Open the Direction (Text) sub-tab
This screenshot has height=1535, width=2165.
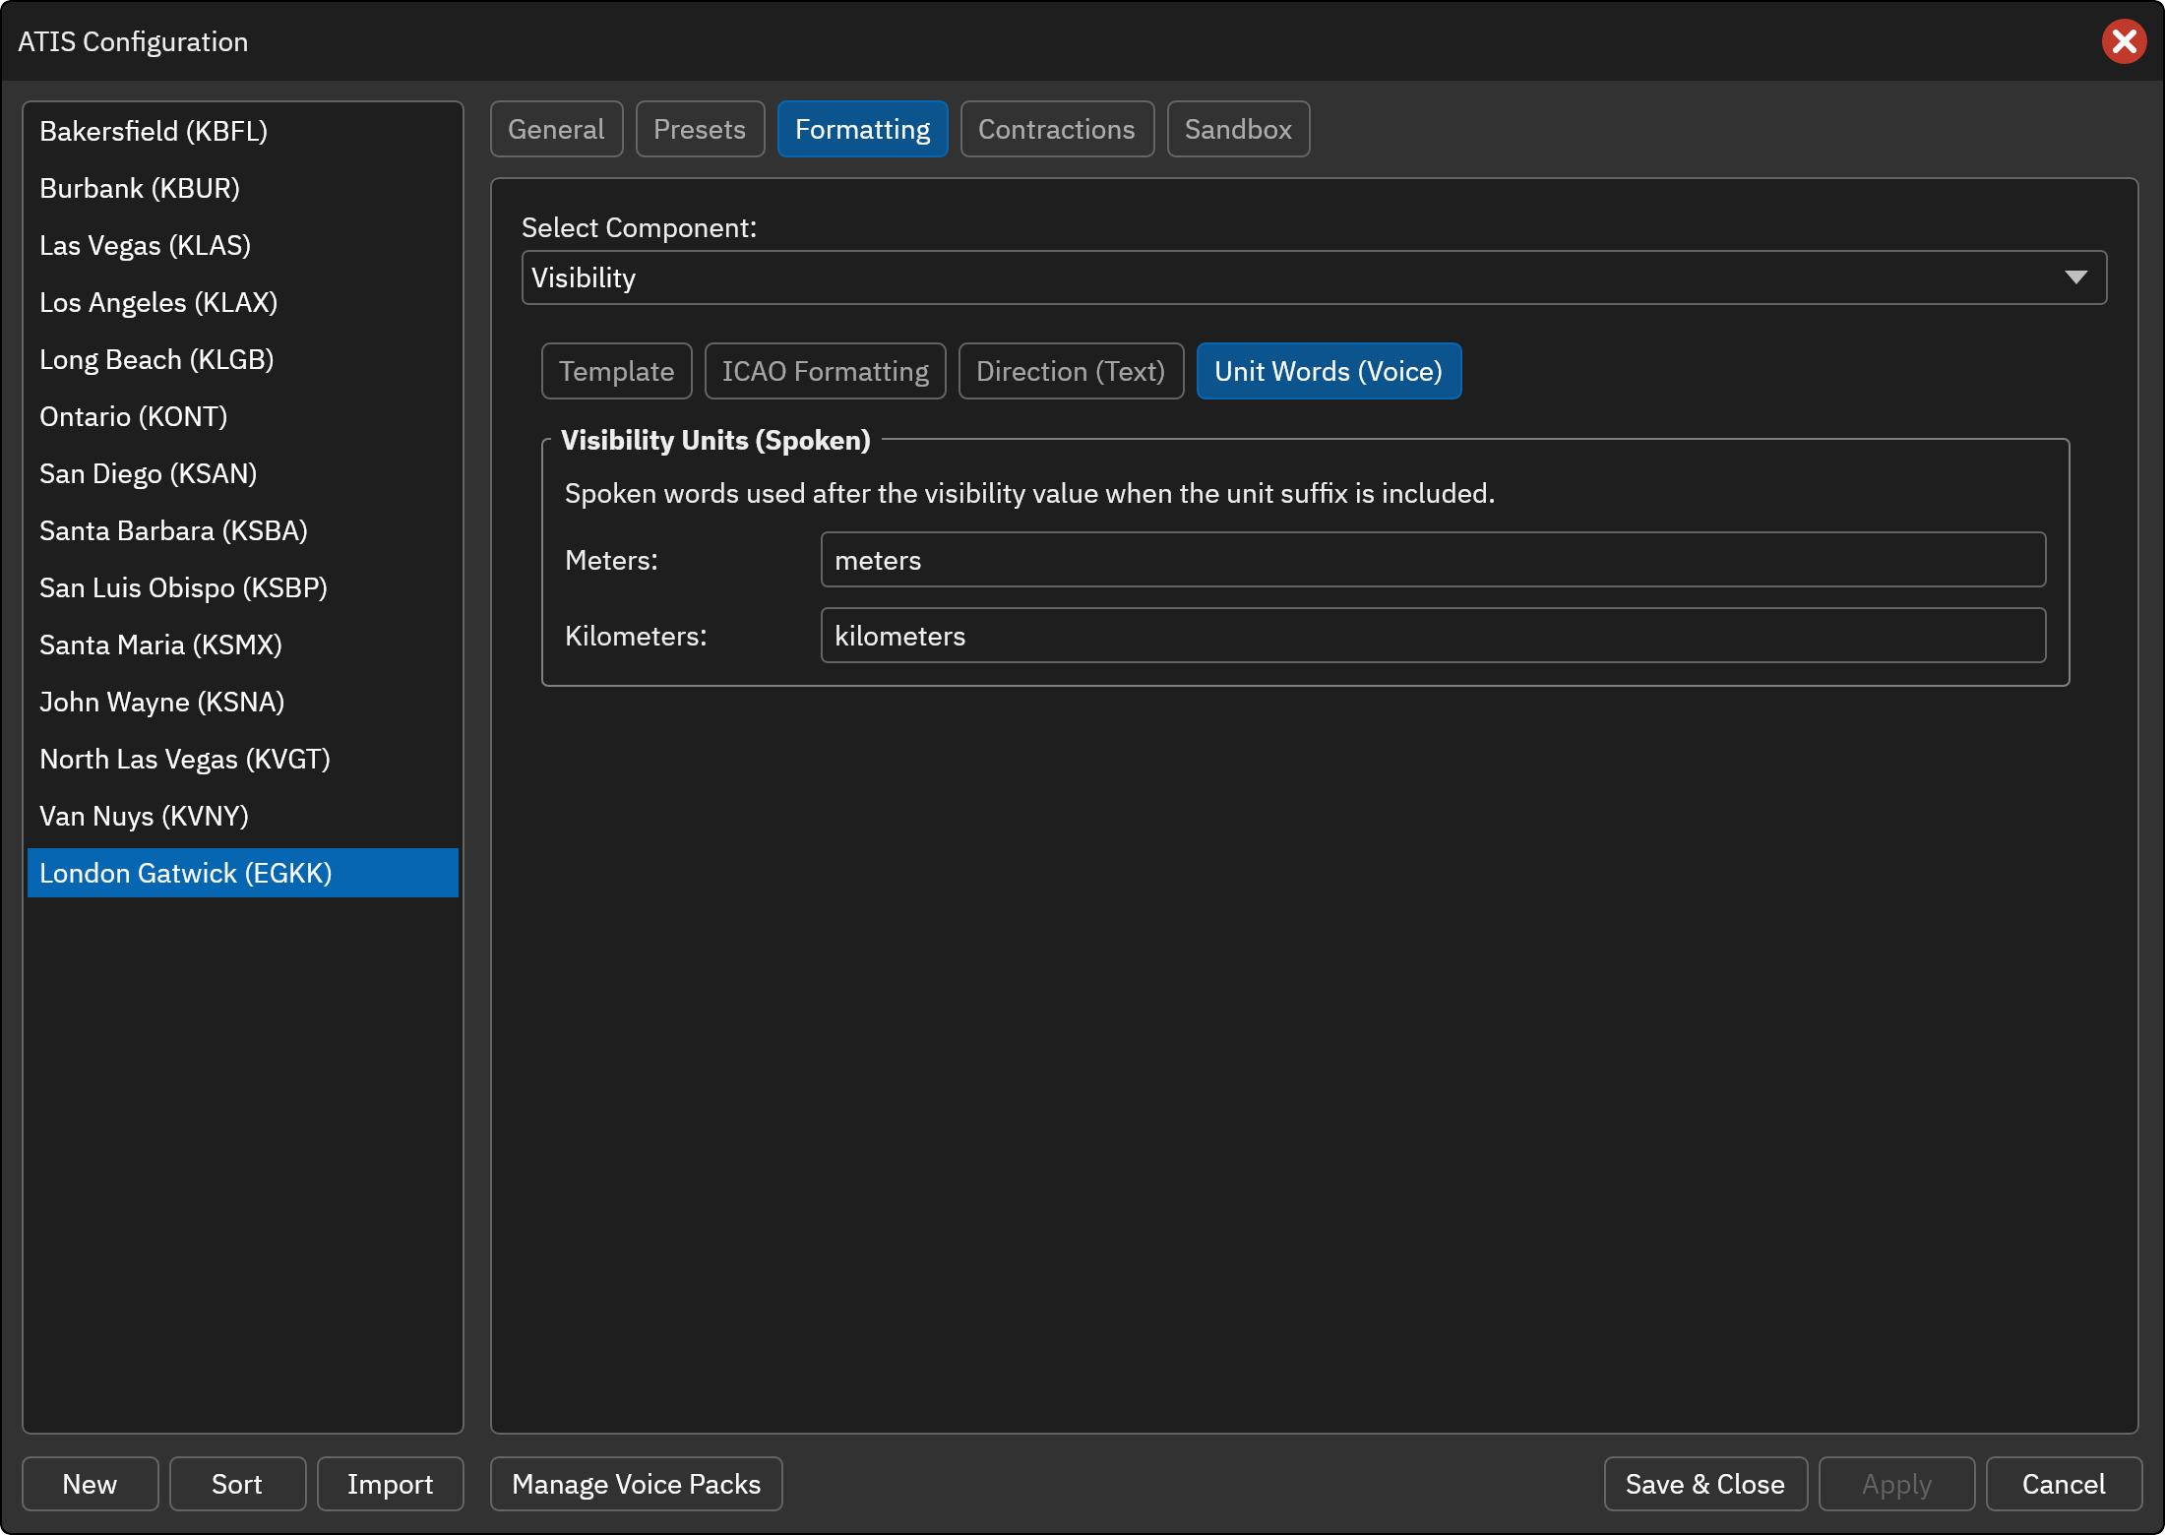tap(1071, 371)
